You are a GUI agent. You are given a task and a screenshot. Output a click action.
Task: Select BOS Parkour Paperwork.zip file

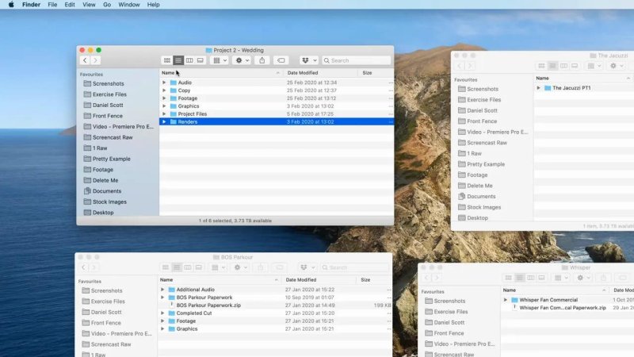click(x=208, y=305)
